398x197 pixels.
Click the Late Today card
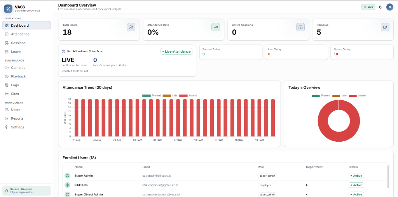pos(296,52)
